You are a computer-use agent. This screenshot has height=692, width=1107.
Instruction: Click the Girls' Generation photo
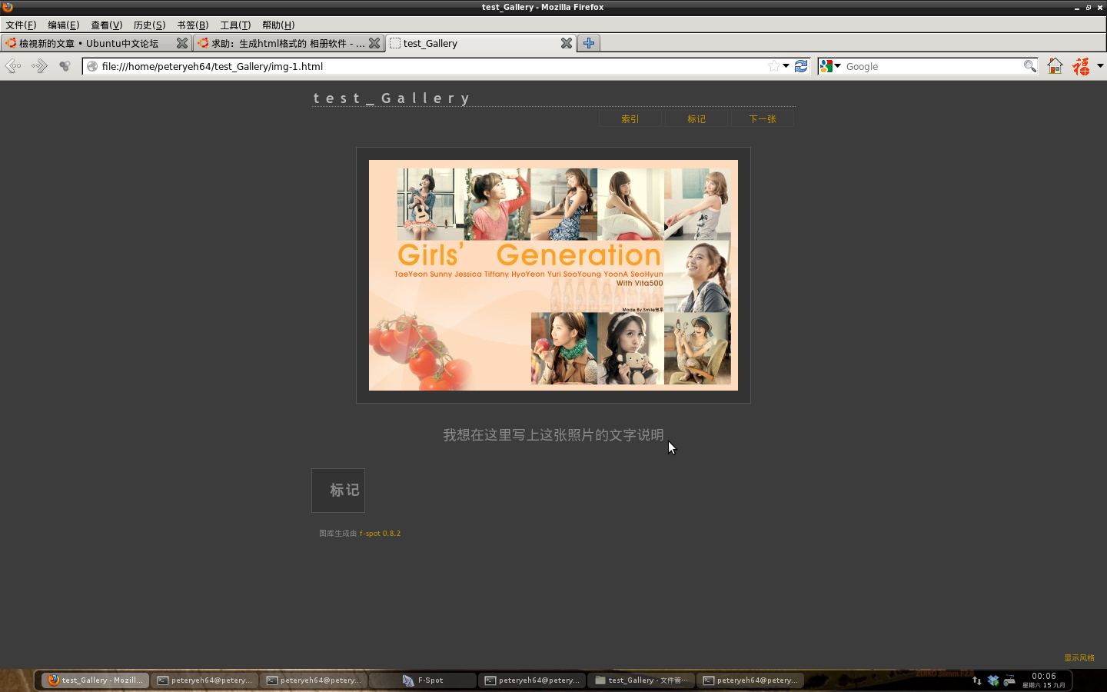[553, 275]
